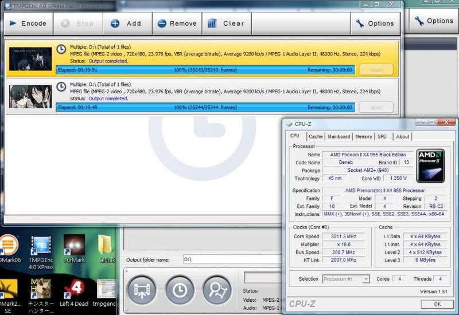The image size is (459, 315).
Task: Click the Level 2 cache value 4 x 512 KBytes
Action: [x=425, y=252]
